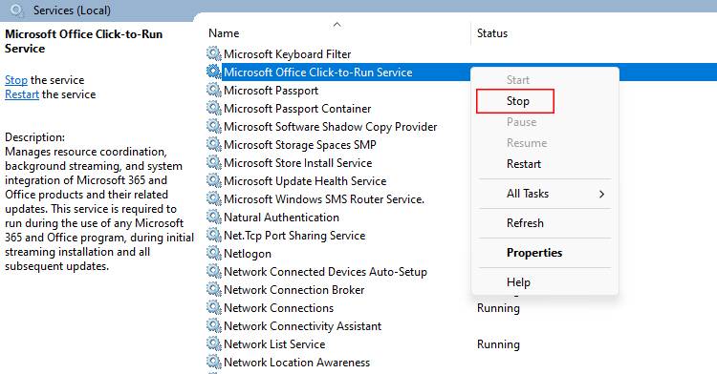Image resolution: width=717 pixels, height=374 pixels.
Task: Select Microsoft Storage Spaces SMP name
Action: pyautogui.click(x=300, y=145)
